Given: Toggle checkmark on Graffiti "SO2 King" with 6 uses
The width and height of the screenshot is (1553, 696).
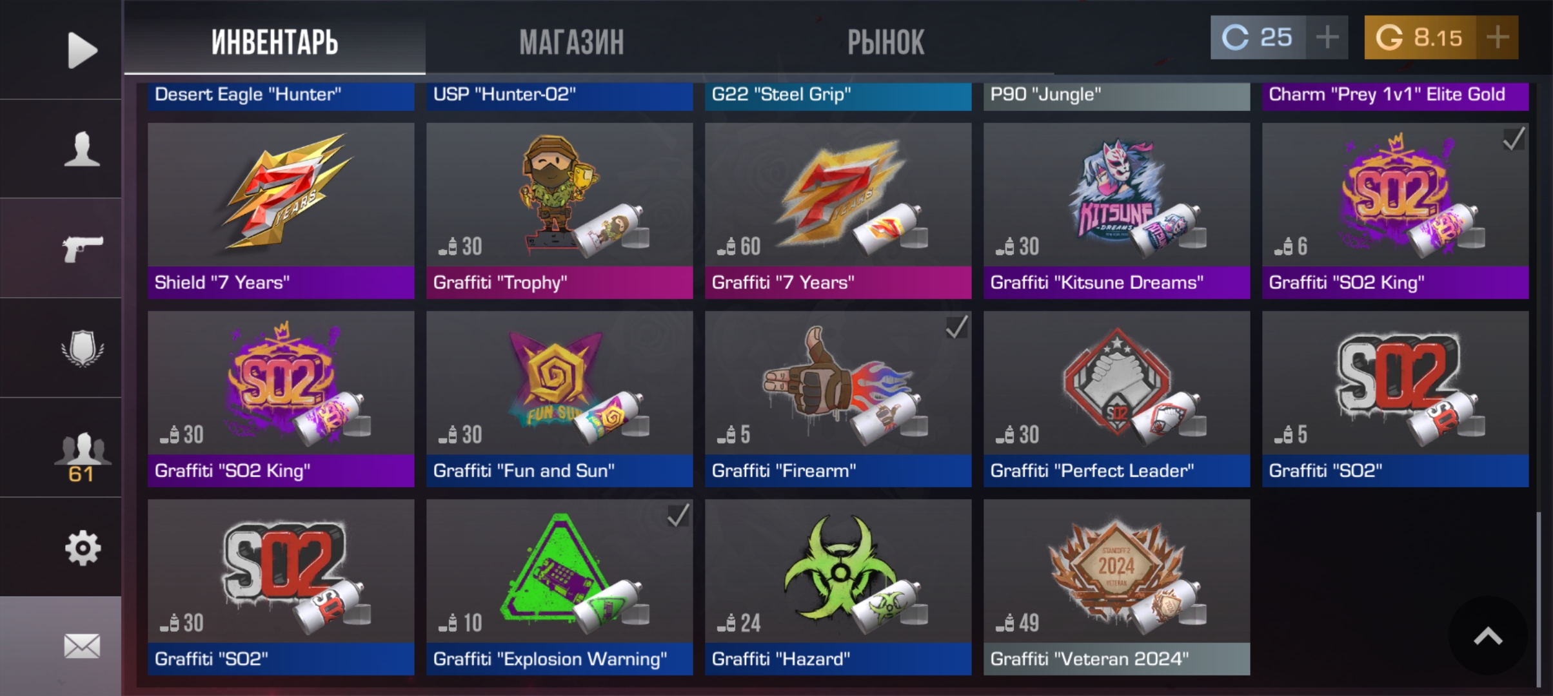Looking at the screenshot, I should [1514, 139].
